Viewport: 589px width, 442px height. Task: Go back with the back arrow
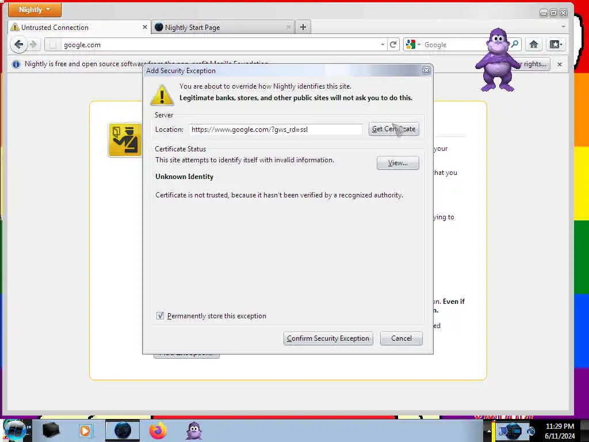pyautogui.click(x=18, y=44)
